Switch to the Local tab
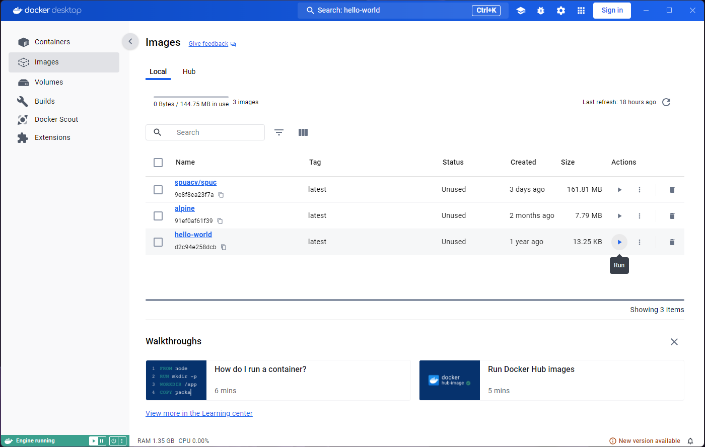The width and height of the screenshot is (705, 447). 158,71
